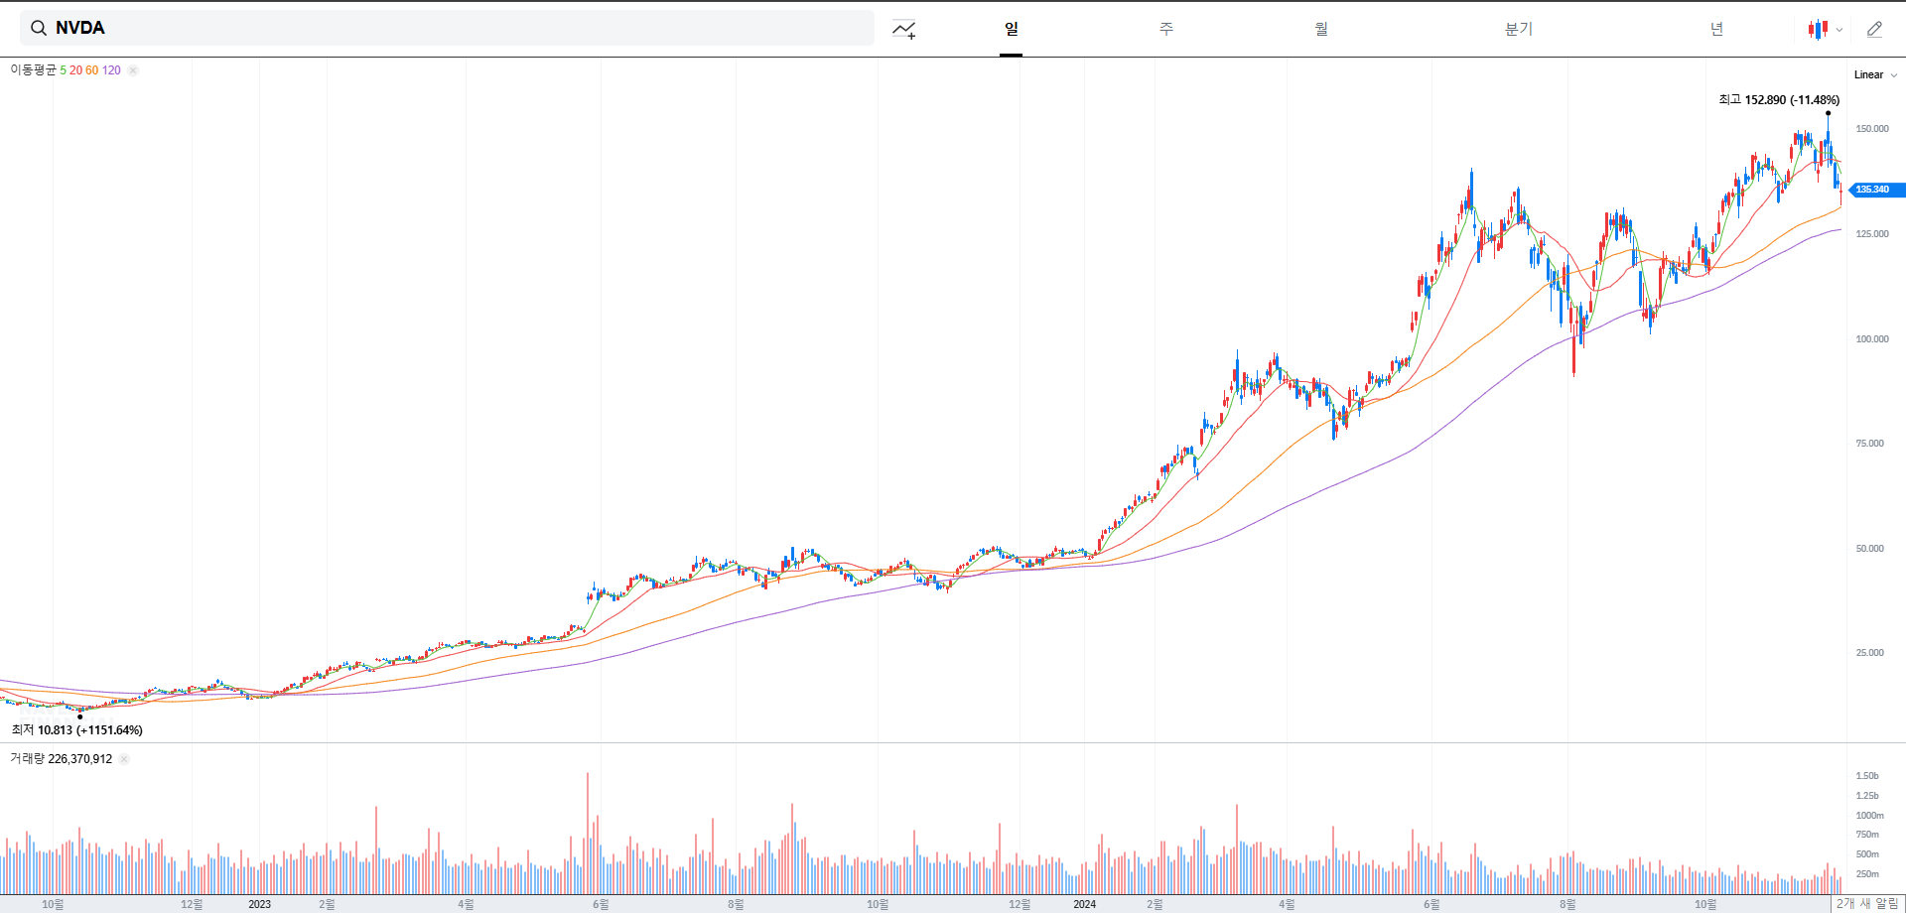Switch to the 년 (yearly) tab
Screen dimensions: 1906x913
(1716, 29)
